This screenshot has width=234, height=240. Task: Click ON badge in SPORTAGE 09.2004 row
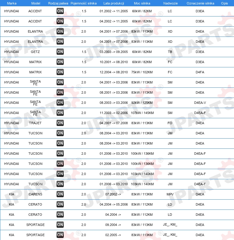[x=60, y=225]
